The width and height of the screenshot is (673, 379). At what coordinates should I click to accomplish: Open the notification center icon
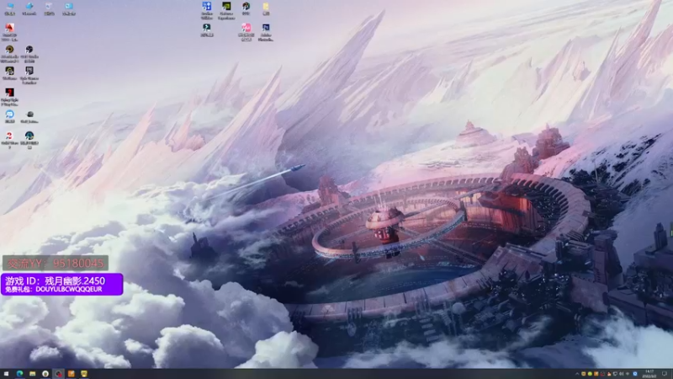click(x=665, y=374)
